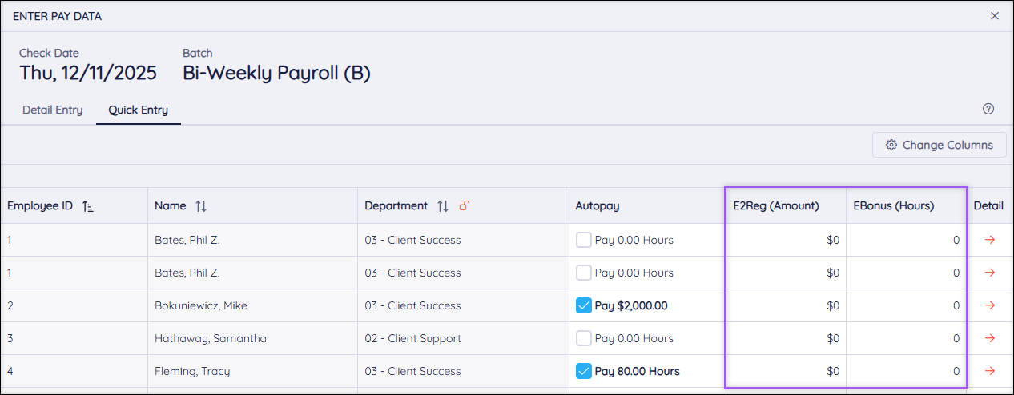The image size is (1014, 395).
Task: Click the Autopay column header
Action: tap(598, 205)
